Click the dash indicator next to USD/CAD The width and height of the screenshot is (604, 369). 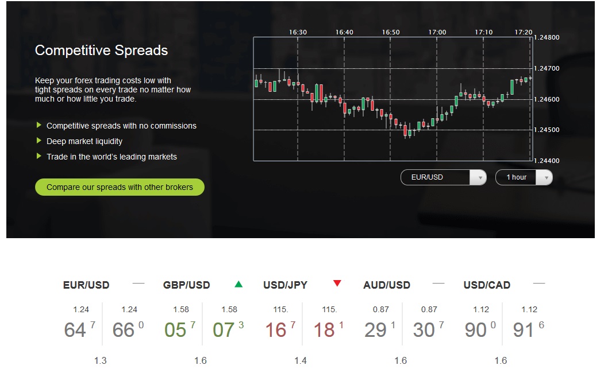click(539, 283)
